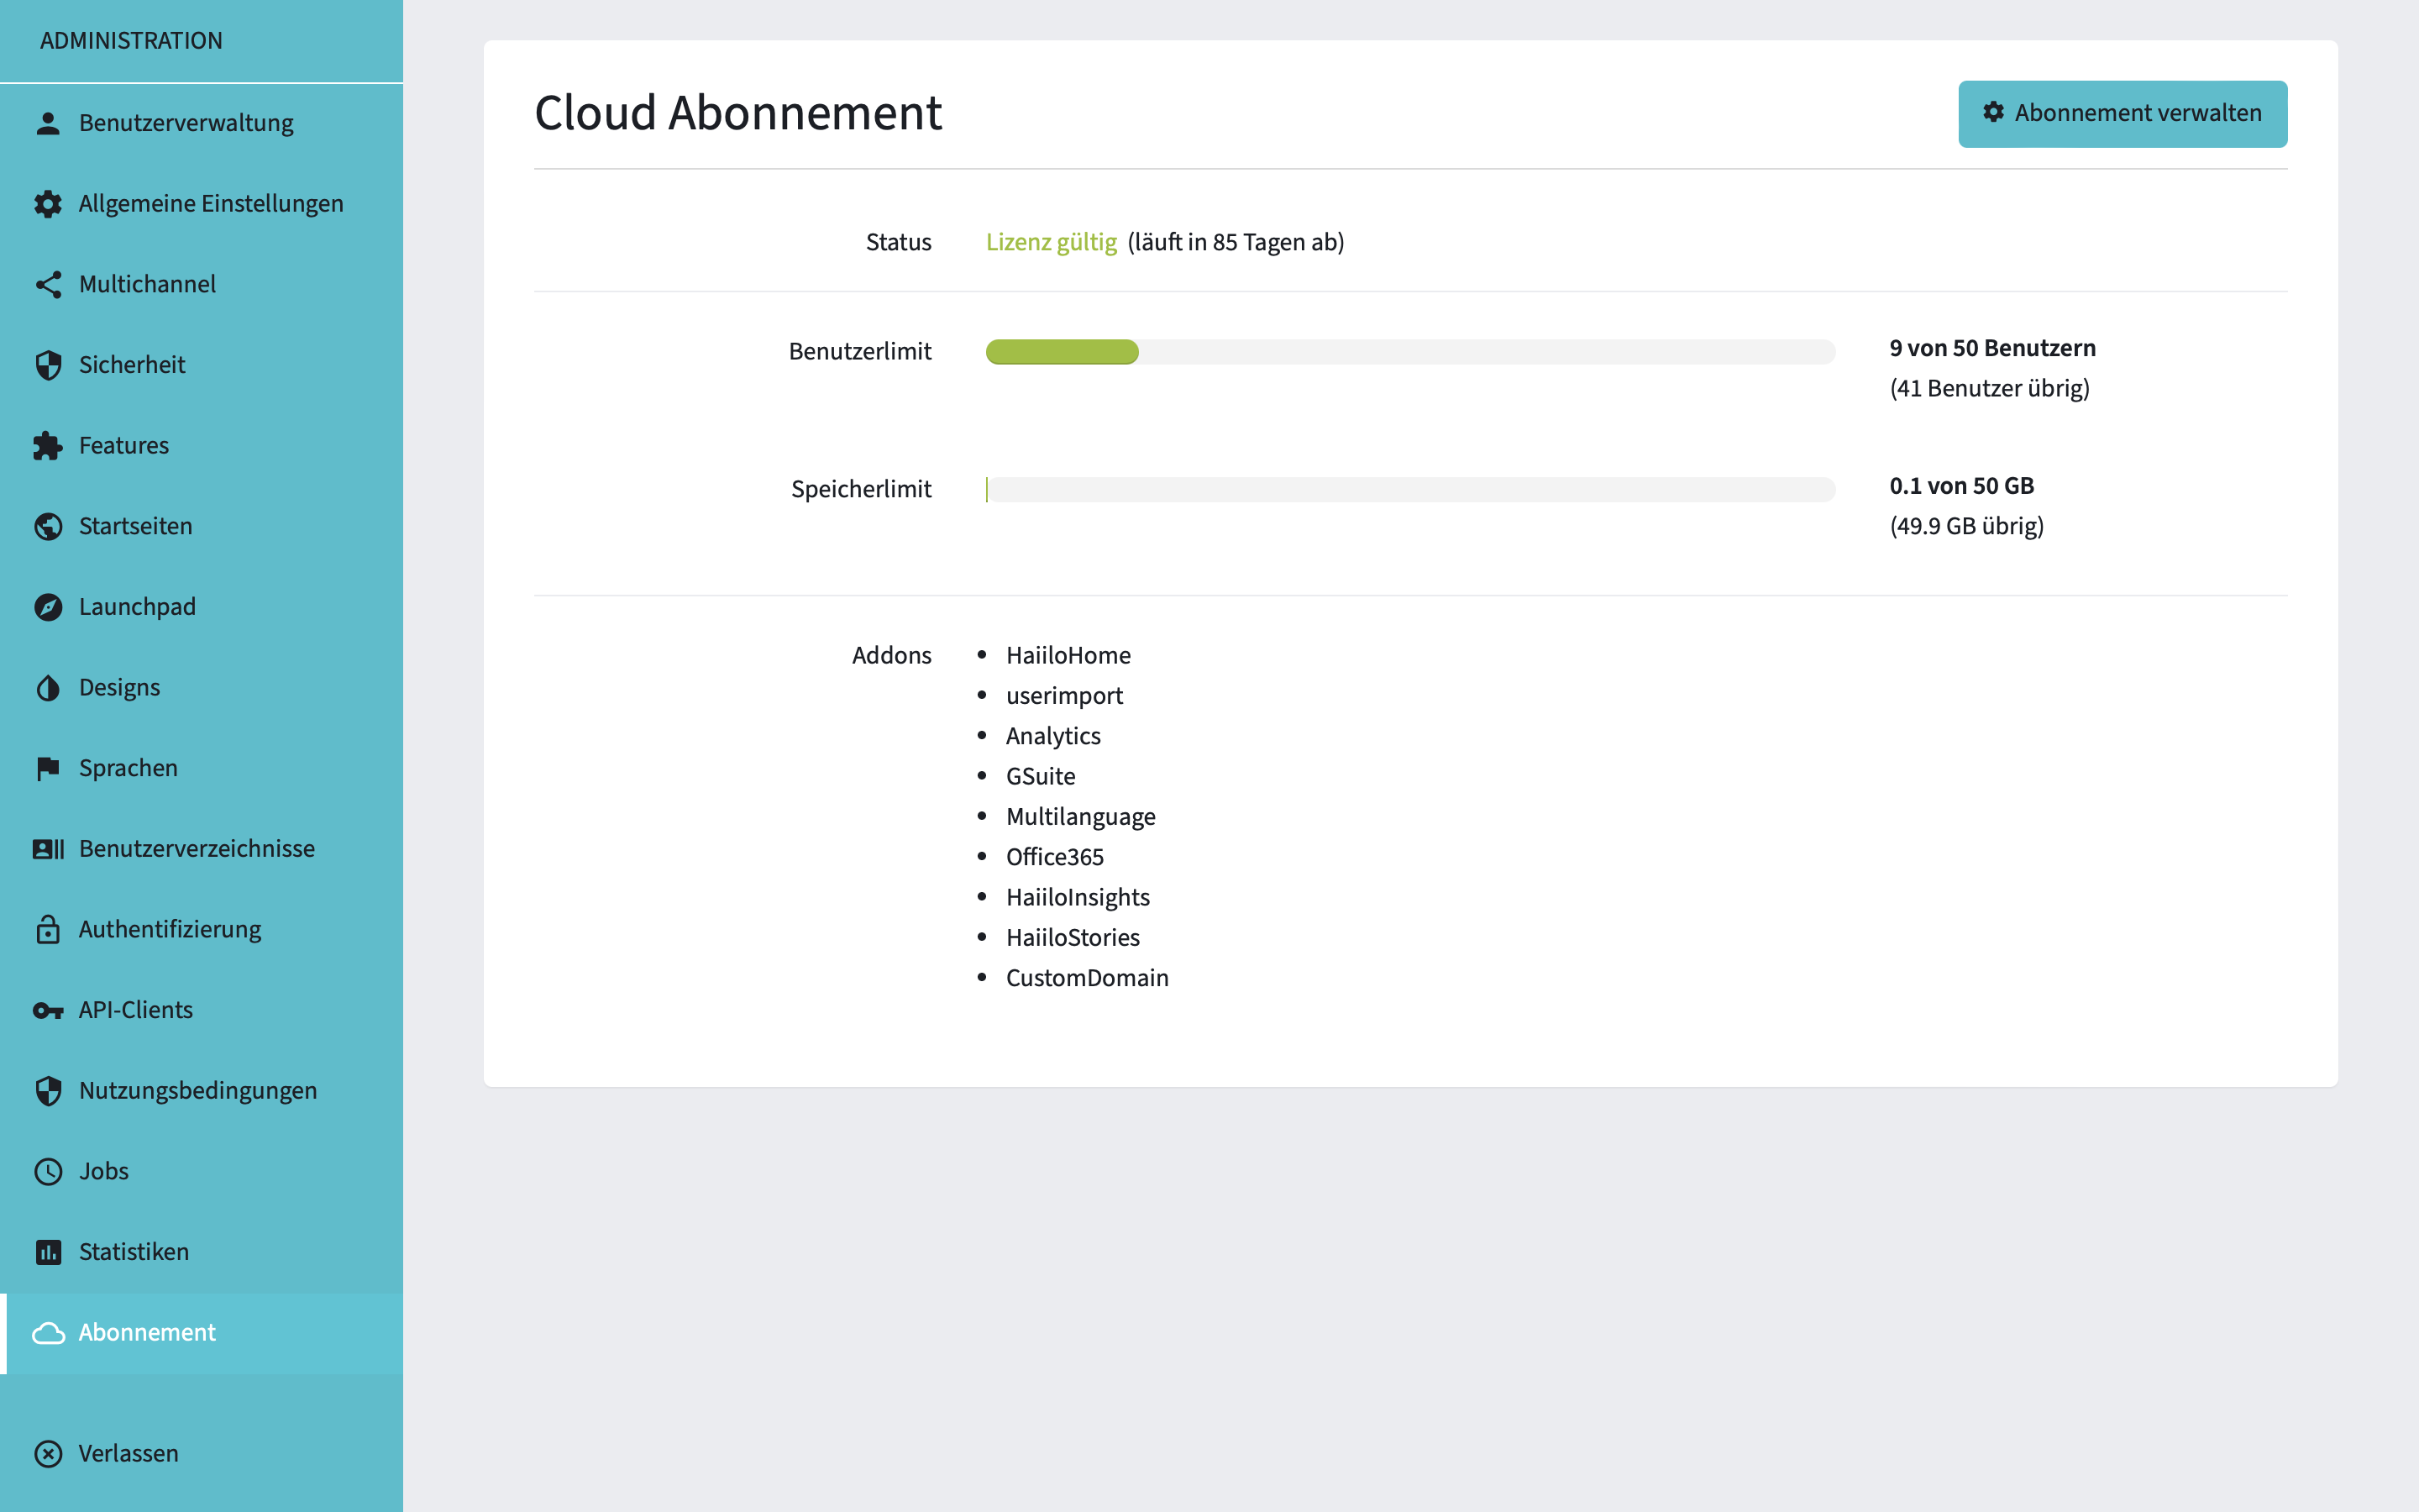The image size is (2419, 1512).
Task: Click the puzzle piece Features icon
Action: click(48, 446)
